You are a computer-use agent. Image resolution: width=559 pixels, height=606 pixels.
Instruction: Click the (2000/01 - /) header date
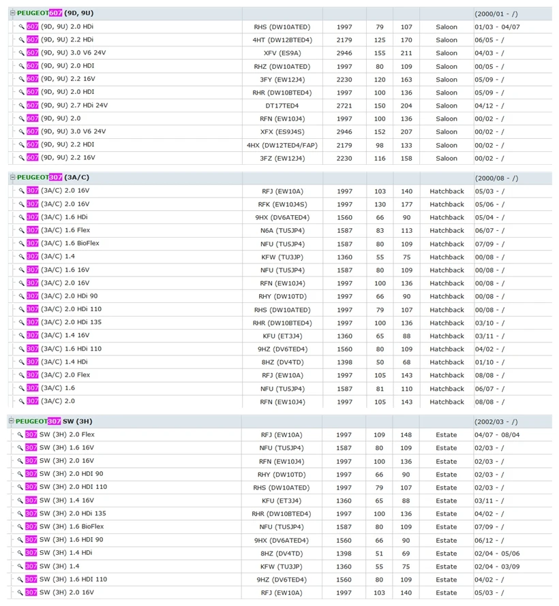(x=496, y=14)
